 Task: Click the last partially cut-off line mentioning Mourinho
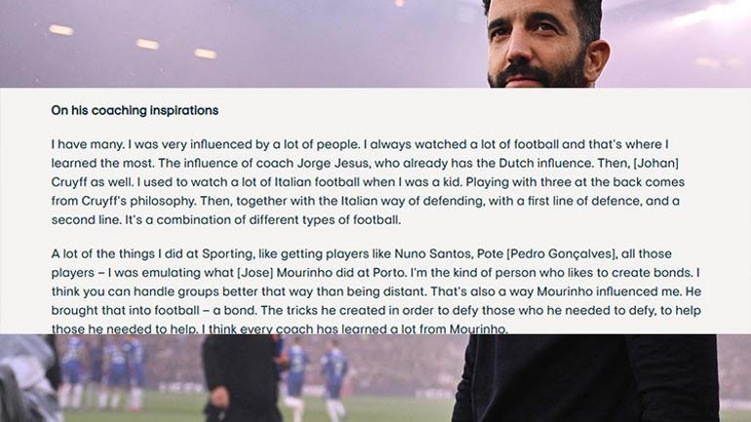pyautogui.click(x=279, y=328)
